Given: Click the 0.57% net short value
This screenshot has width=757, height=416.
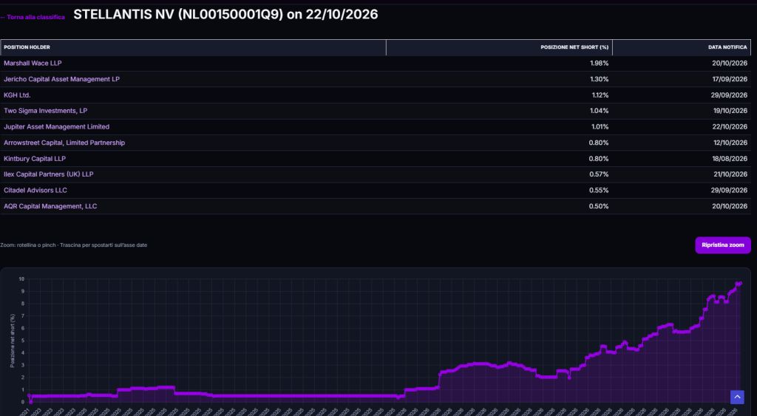Looking at the screenshot, I should 599,174.
